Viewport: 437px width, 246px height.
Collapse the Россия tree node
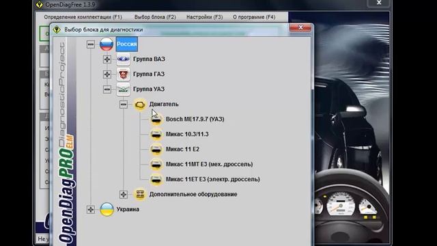coord(91,44)
